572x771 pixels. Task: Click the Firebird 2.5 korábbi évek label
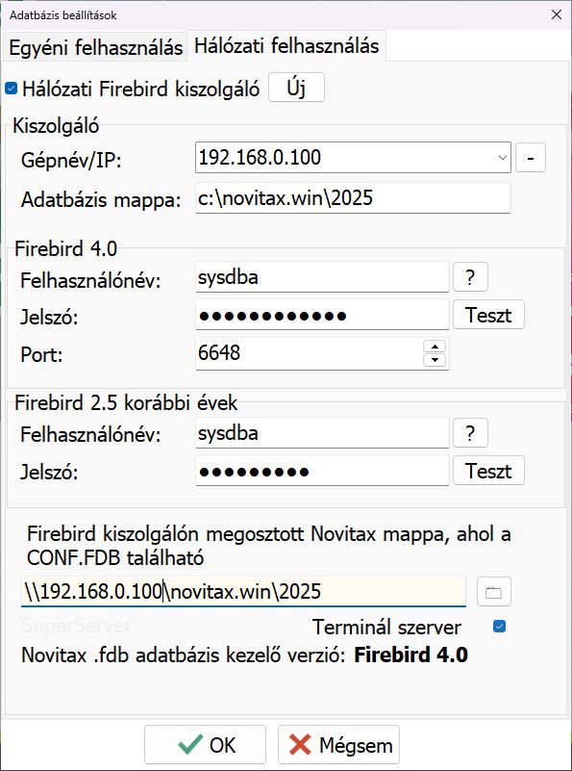[x=126, y=403]
